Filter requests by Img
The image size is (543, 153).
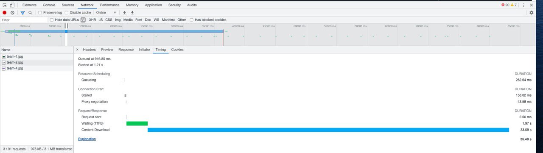(118, 20)
